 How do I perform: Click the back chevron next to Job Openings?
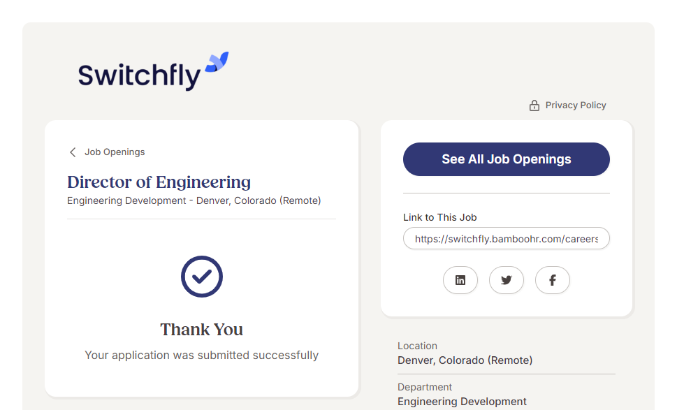click(x=73, y=152)
